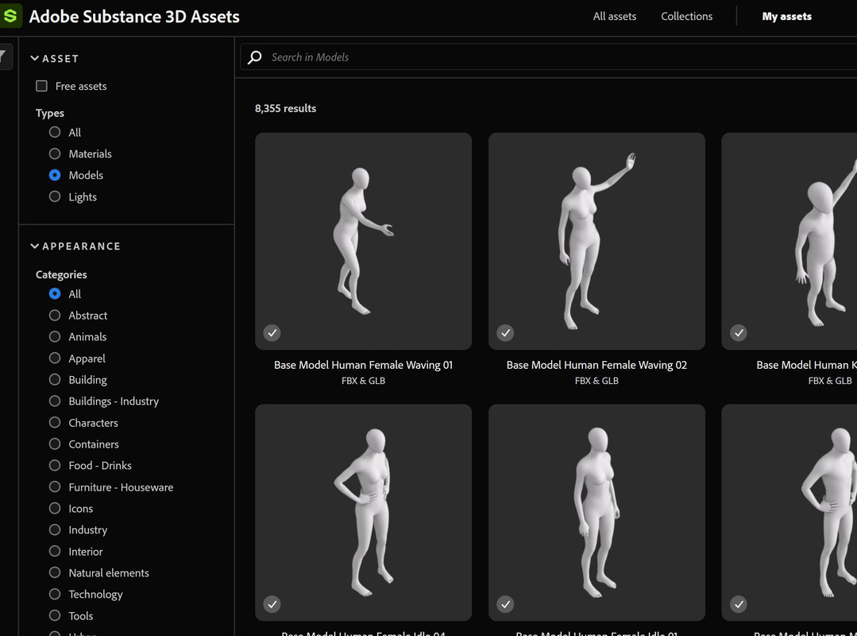This screenshot has height=636, width=857.
Task: Click checkmark badge on Female Waving 02 card
Action: (506, 332)
